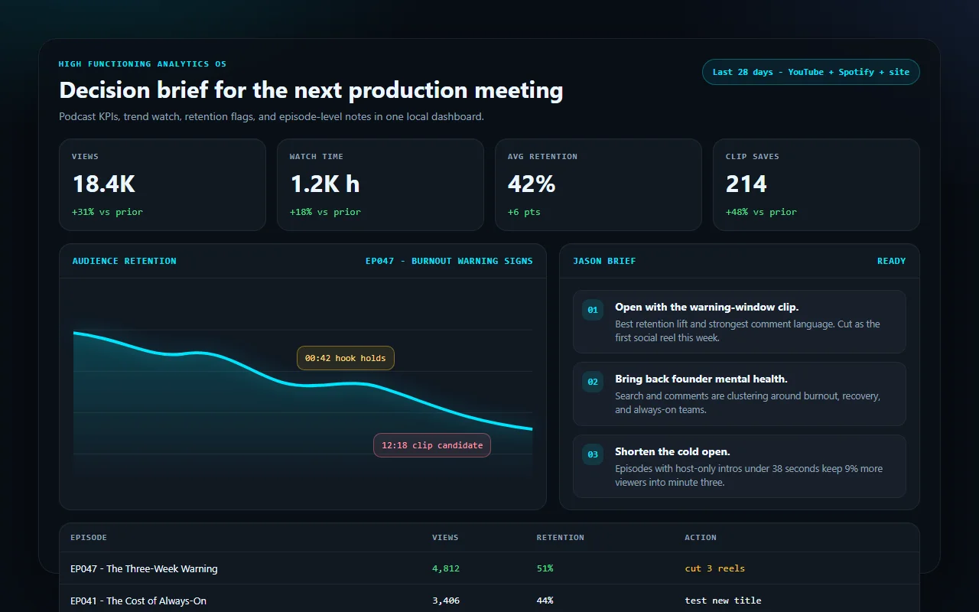This screenshot has height=612, width=979.
Task: Click the ACTION column header
Action: (701, 538)
